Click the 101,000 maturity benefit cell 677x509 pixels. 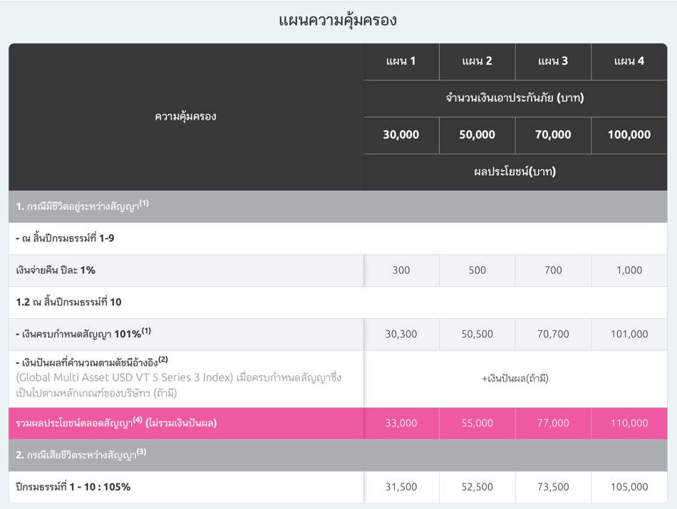pos(629,334)
